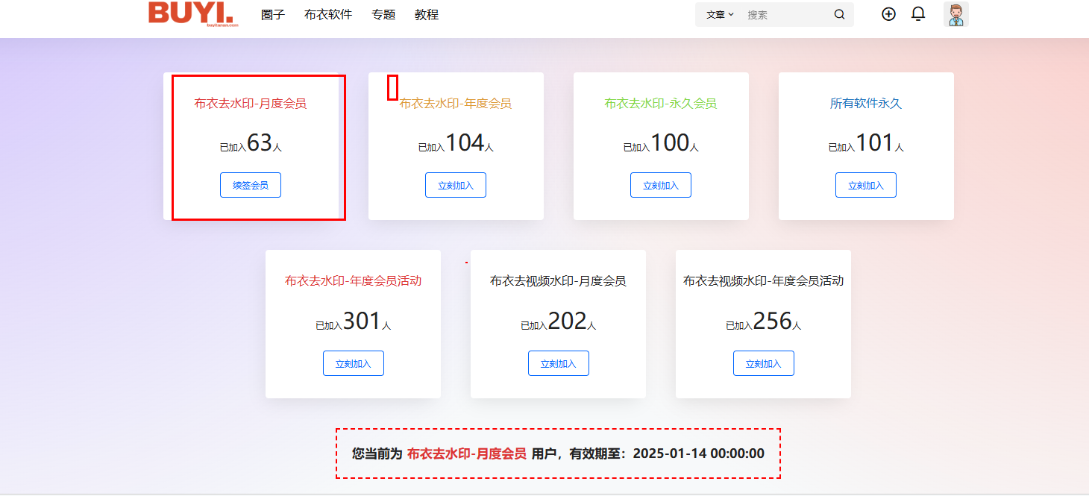Open the 教程 menu item
The image size is (1089, 496).
(426, 14)
